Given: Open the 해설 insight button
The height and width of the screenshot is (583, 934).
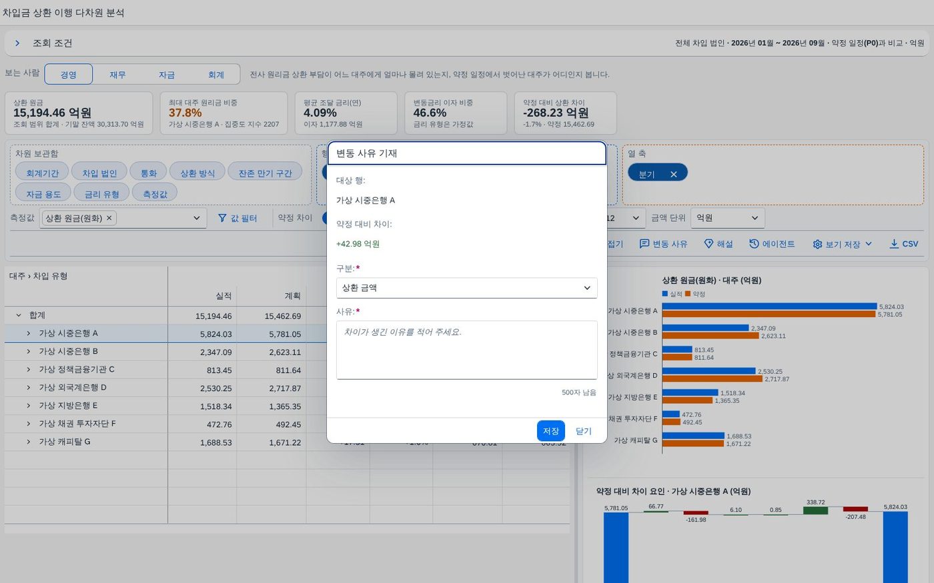Looking at the screenshot, I should (x=719, y=244).
